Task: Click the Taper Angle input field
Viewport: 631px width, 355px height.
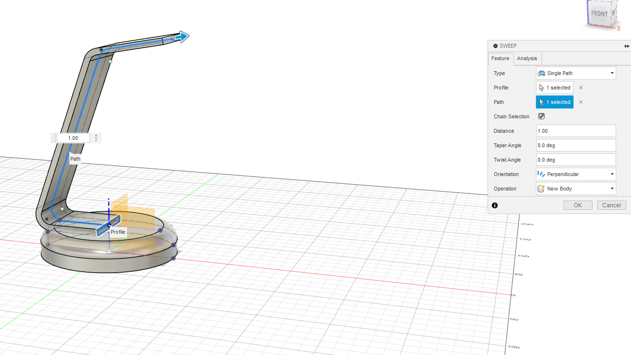Action: [x=576, y=145]
